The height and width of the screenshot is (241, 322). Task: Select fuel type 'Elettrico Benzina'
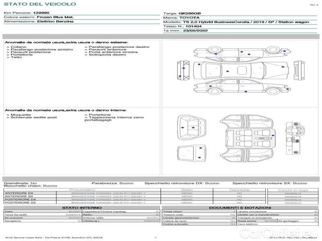pos(55,21)
